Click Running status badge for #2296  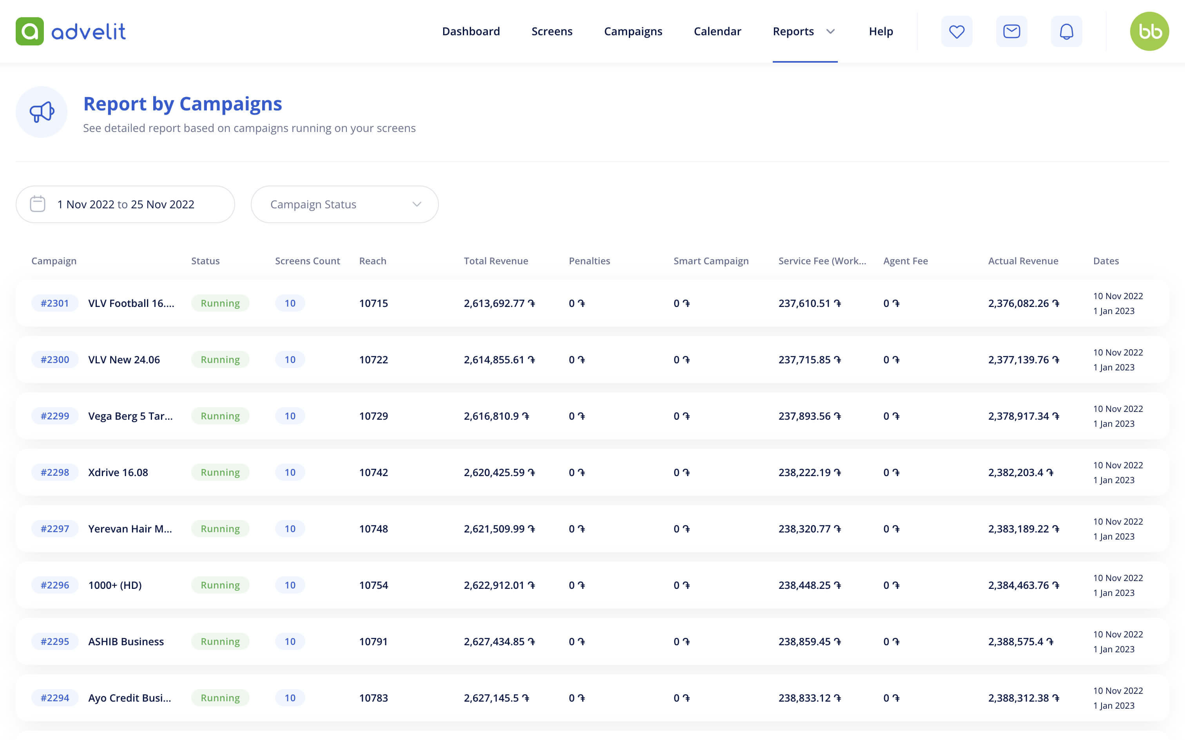pyautogui.click(x=220, y=585)
